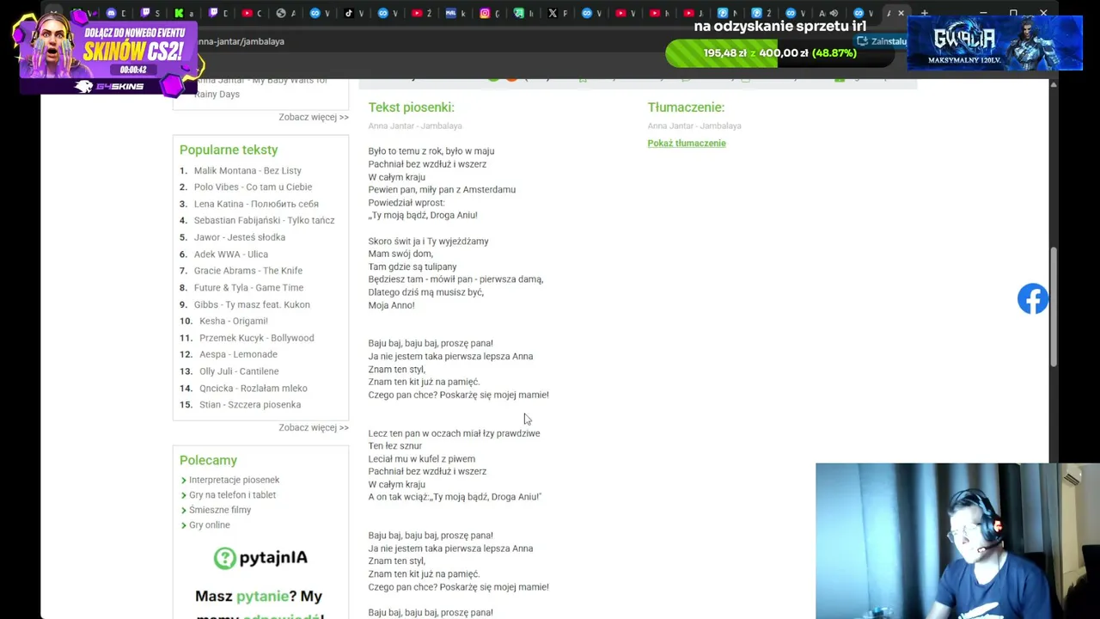Open a new browser tab

925,13
